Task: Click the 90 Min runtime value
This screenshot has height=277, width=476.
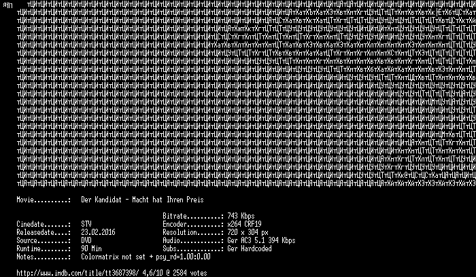Action: pos(91,248)
